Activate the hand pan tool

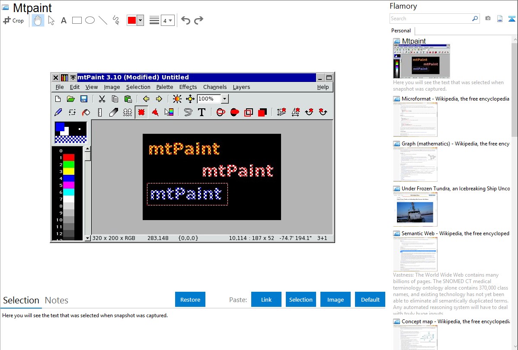point(38,20)
